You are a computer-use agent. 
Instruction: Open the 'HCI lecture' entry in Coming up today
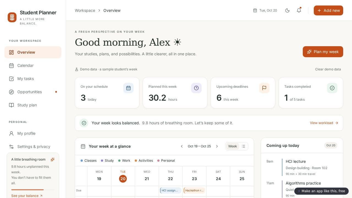(x=302, y=167)
